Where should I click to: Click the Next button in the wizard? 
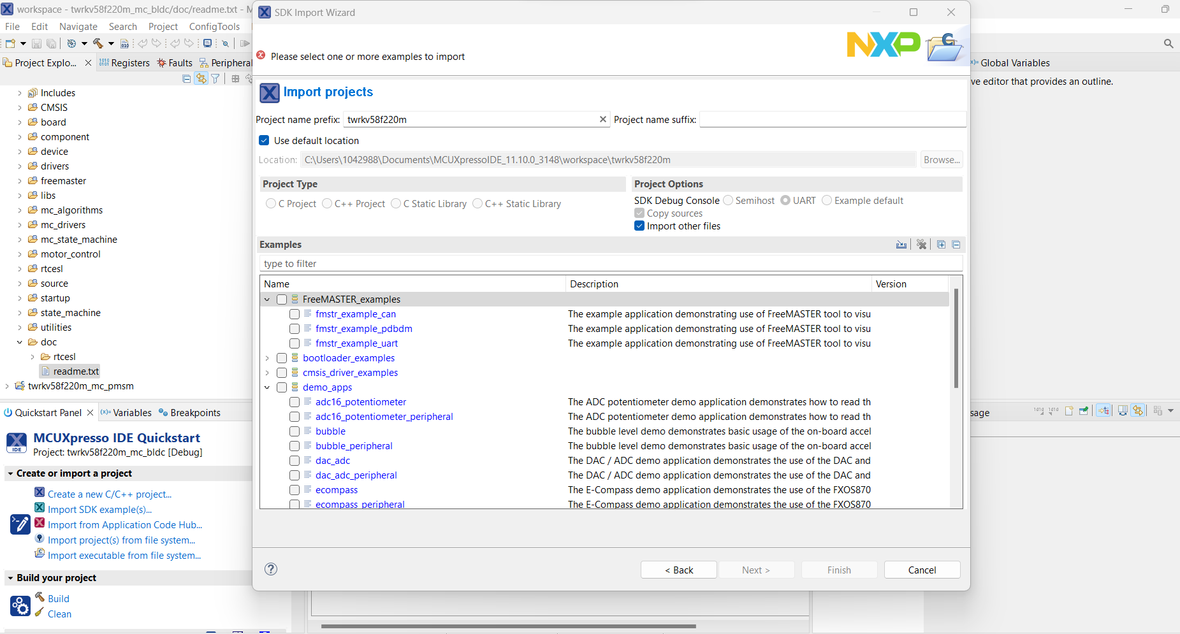tap(756, 569)
